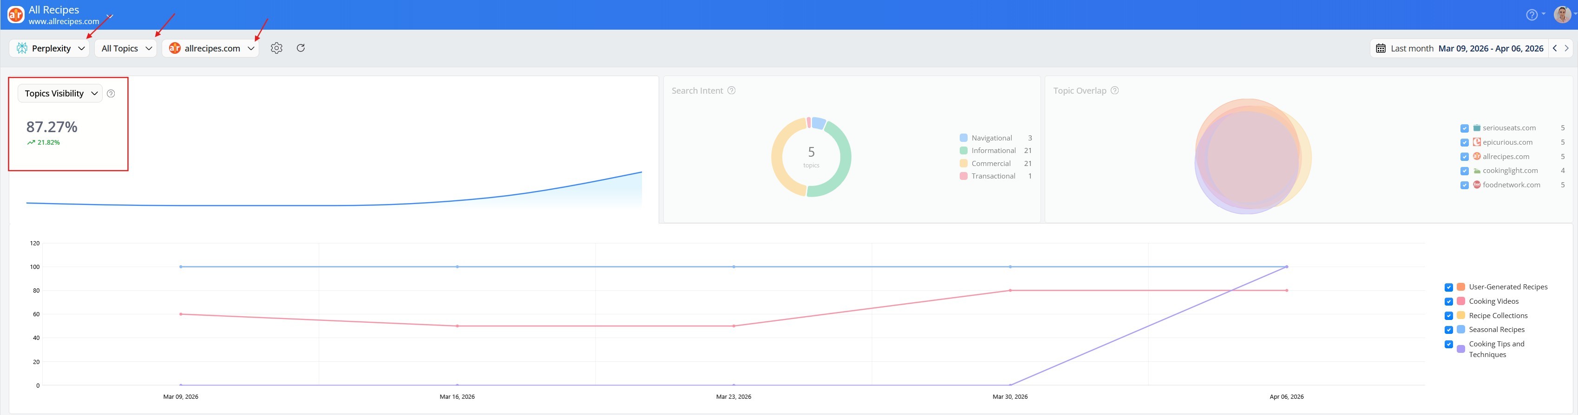Click the 21.82% change indicator
Viewport: 1578px width, 415px height.
tap(44, 142)
